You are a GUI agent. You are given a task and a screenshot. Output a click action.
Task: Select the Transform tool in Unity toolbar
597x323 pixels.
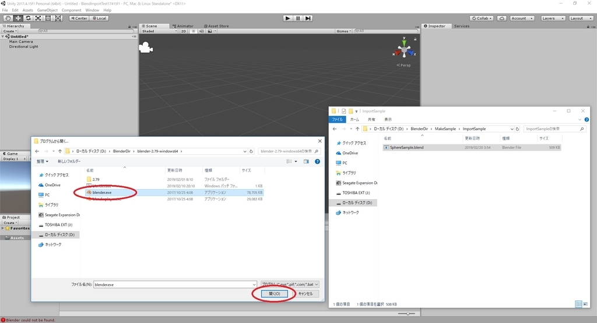[58, 18]
